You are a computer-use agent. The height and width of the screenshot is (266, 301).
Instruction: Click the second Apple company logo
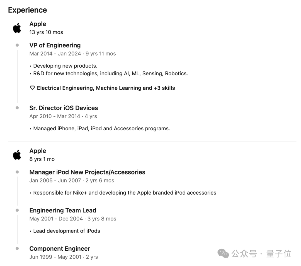point(17,155)
